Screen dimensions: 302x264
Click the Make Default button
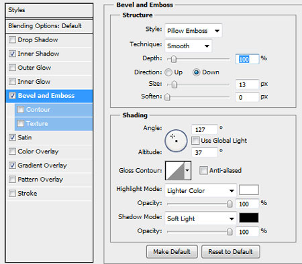172,252
